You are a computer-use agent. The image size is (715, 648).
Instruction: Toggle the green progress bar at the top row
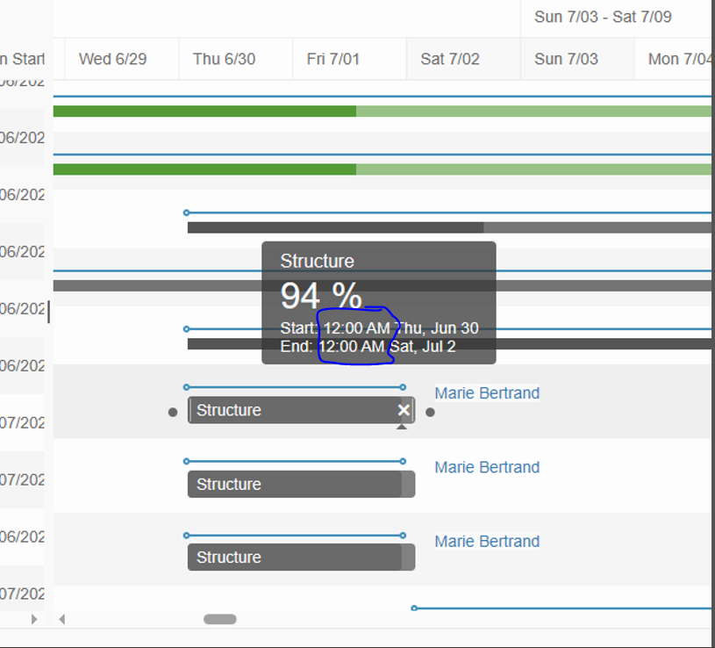pyautogui.click(x=202, y=111)
